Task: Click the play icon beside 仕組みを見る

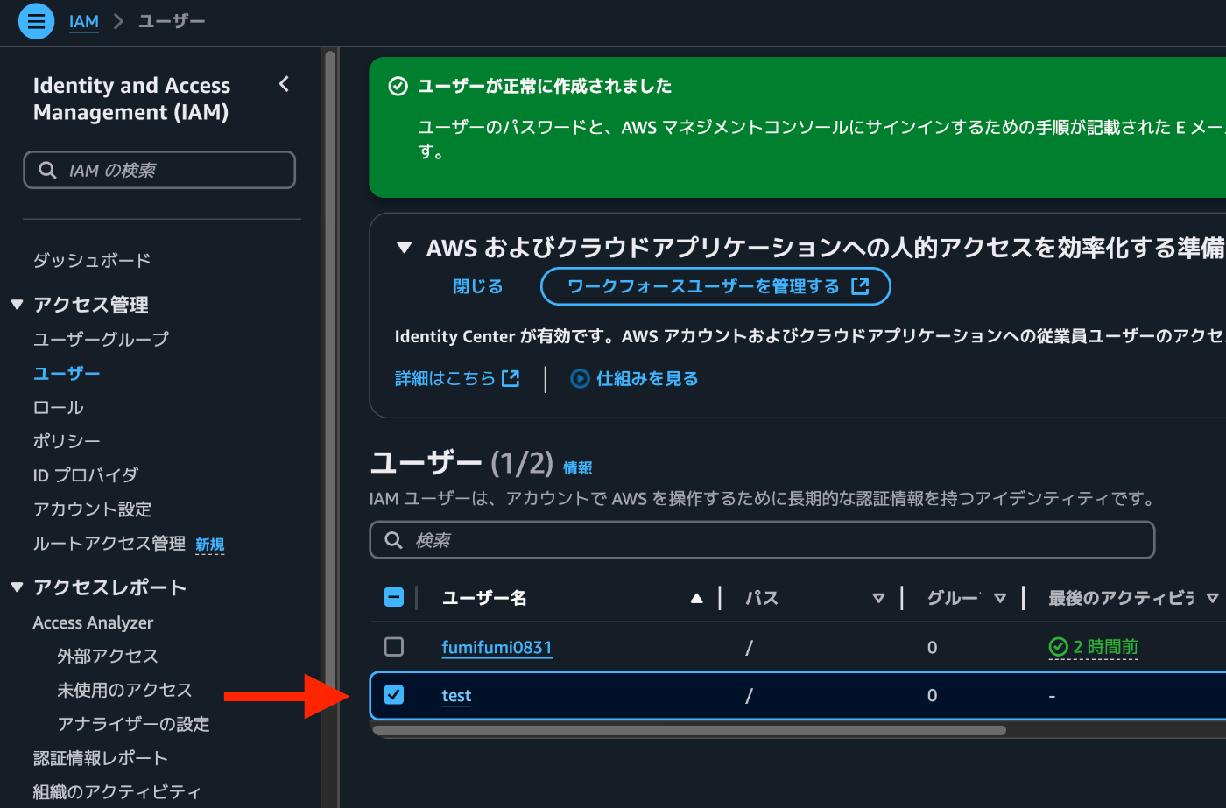Action: (580, 378)
